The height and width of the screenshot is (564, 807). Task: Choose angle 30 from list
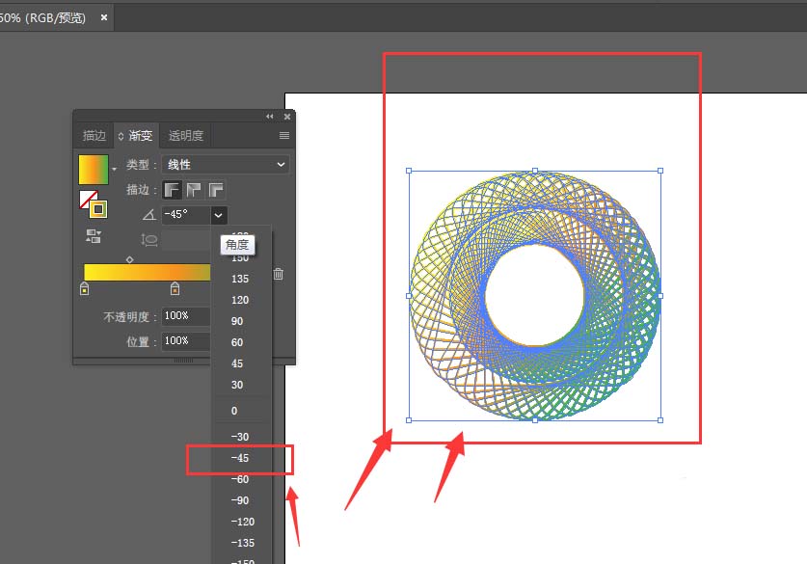tap(237, 385)
